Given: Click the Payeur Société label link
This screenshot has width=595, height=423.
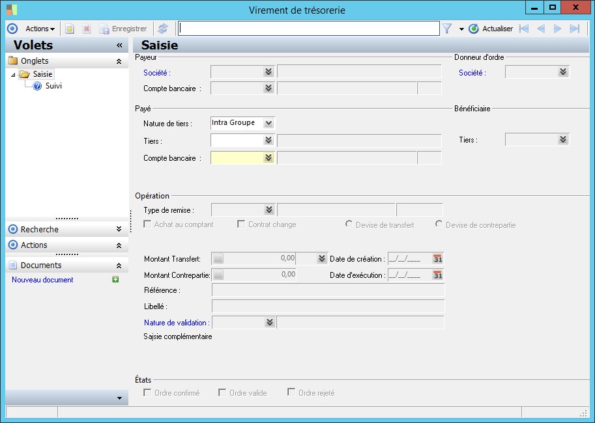Looking at the screenshot, I should coord(156,73).
